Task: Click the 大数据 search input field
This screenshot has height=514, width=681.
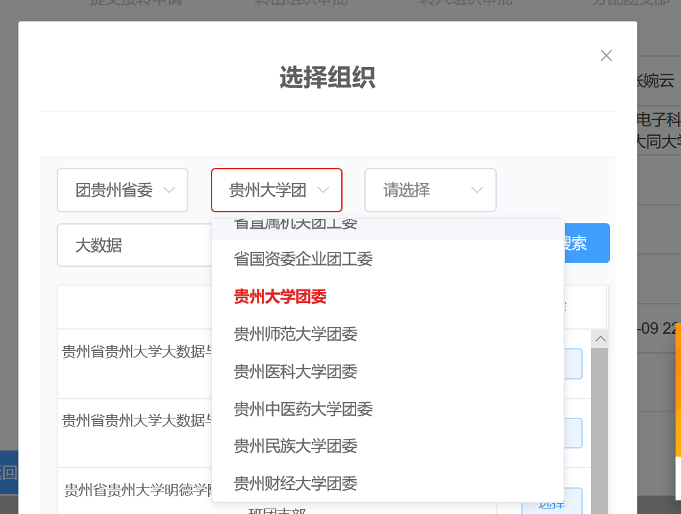Action: point(133,246)
